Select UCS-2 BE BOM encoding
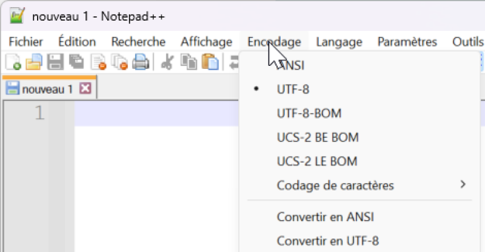 pyautogui.click(x=360, y=137)
